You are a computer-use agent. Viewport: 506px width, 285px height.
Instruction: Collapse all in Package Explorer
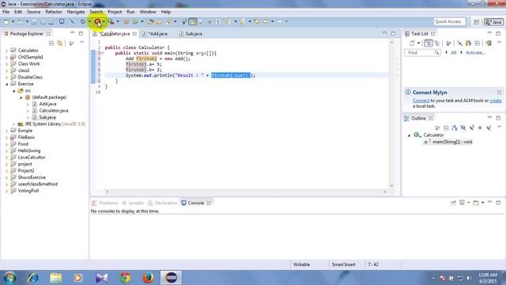point(51,43)
